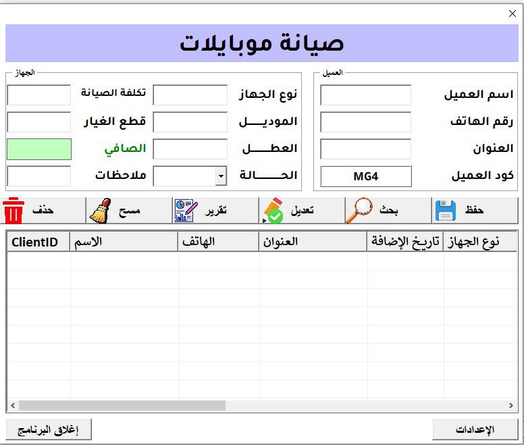Click the red trash can delete icon
Image resolution: width=524 pixels, height=445 pixels.
point(14,211)
